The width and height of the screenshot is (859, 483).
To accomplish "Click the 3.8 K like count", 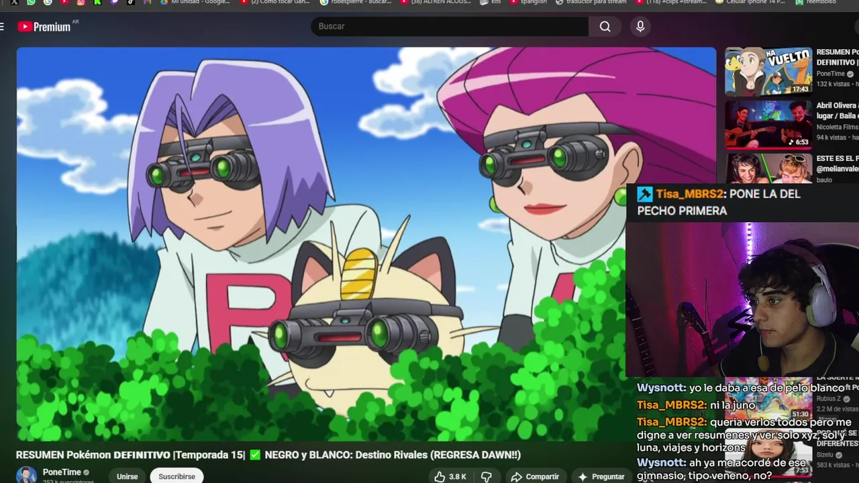I will pyautogui.click(x=458, y=476).
